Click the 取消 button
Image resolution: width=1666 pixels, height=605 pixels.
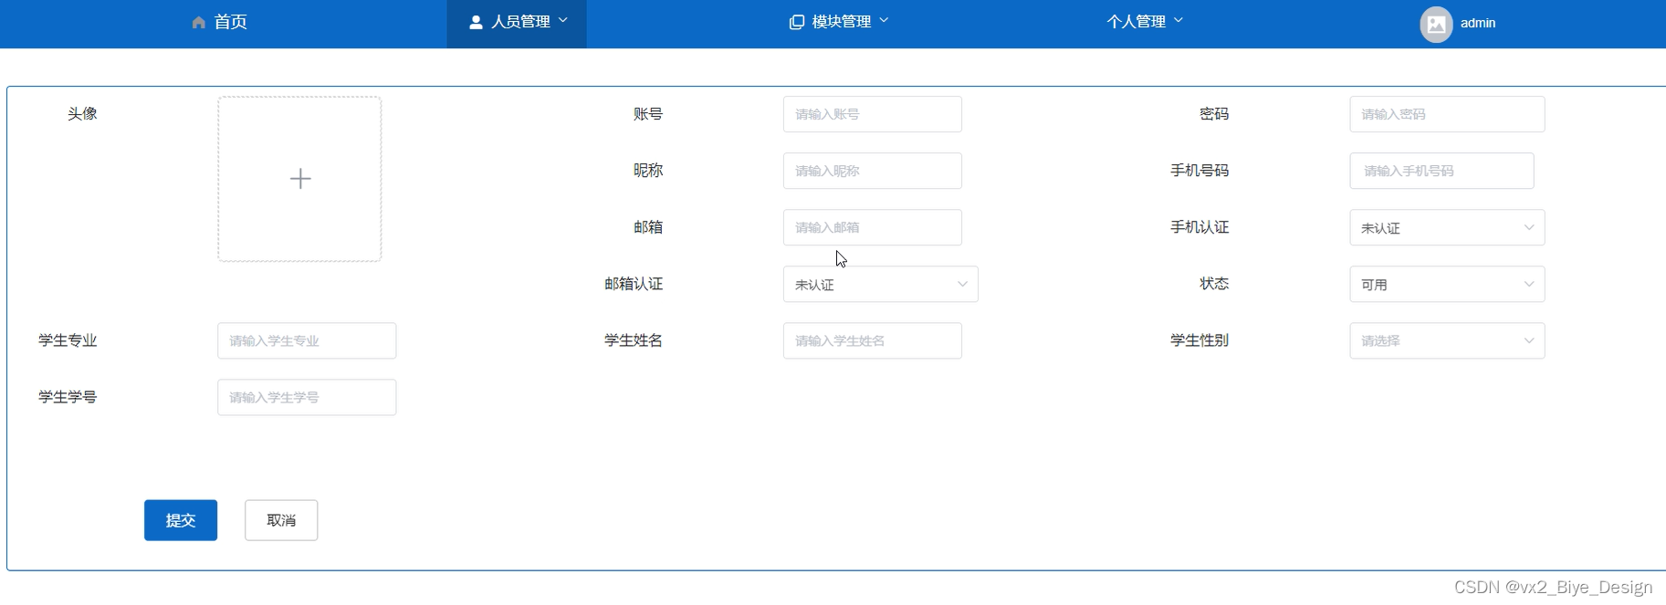(281, 520)
